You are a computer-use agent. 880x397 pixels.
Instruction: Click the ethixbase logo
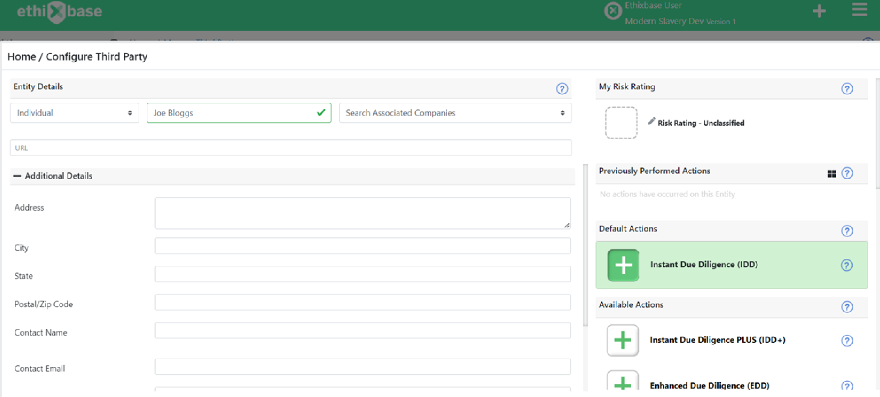point(59,11)
